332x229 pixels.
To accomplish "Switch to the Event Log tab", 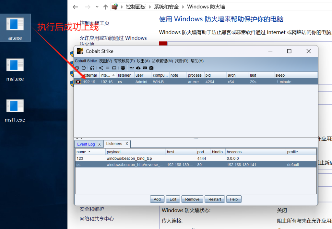I will tap(86, 144).
